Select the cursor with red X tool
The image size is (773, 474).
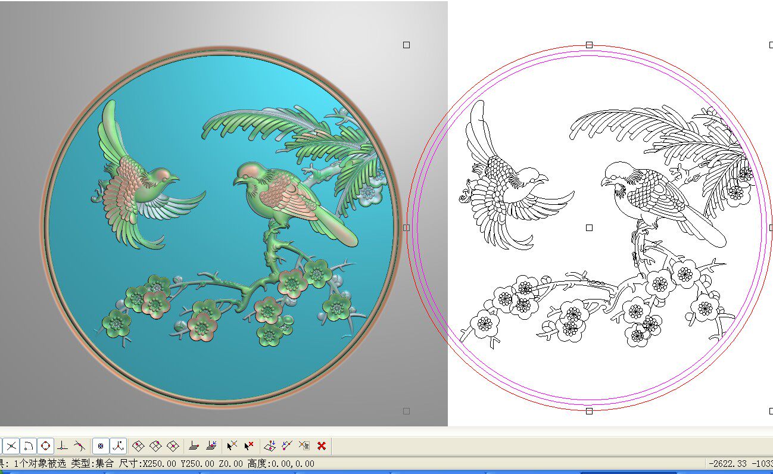[x=249, y=445]
